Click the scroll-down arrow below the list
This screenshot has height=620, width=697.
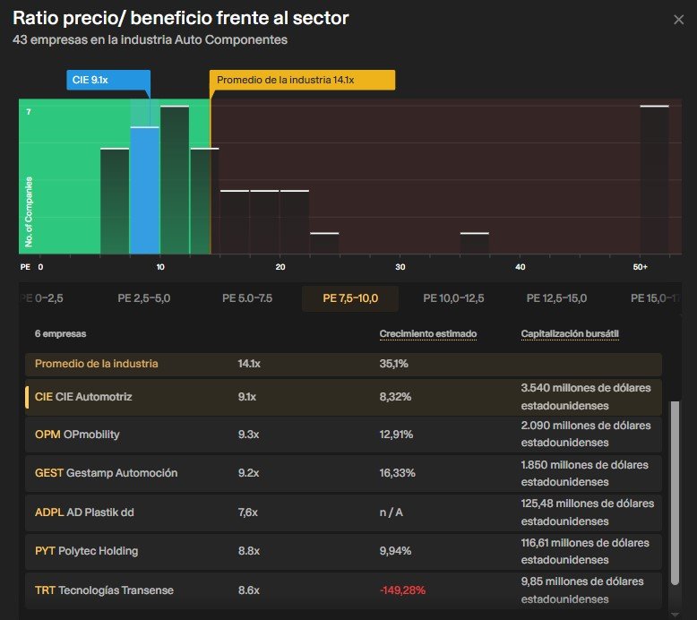click(x=675, y=615)
